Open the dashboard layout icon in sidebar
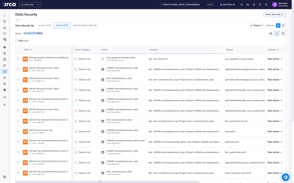Image resolution: width=294 pixels, height=183 pixels. click(5, 21)
